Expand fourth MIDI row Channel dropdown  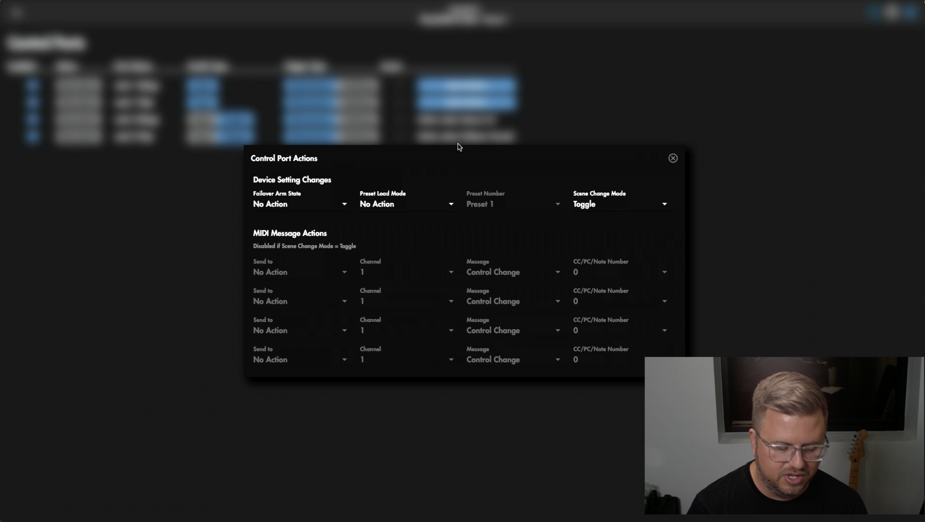click(406, 359)
